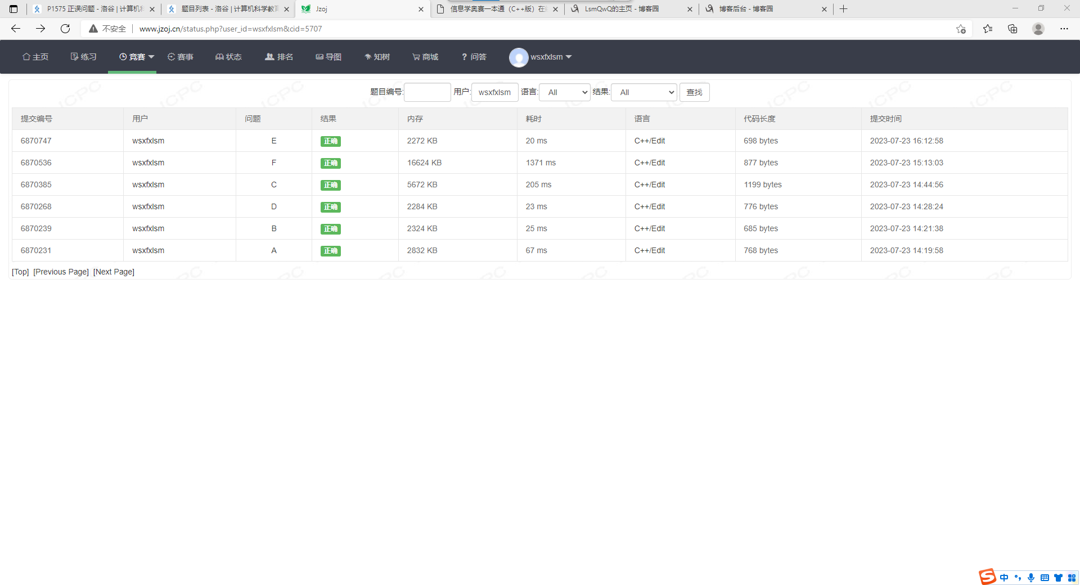This screenshot has width=1080, height=585.
Task: Click the 正确 badge for problem E
Action: point(331,141)
